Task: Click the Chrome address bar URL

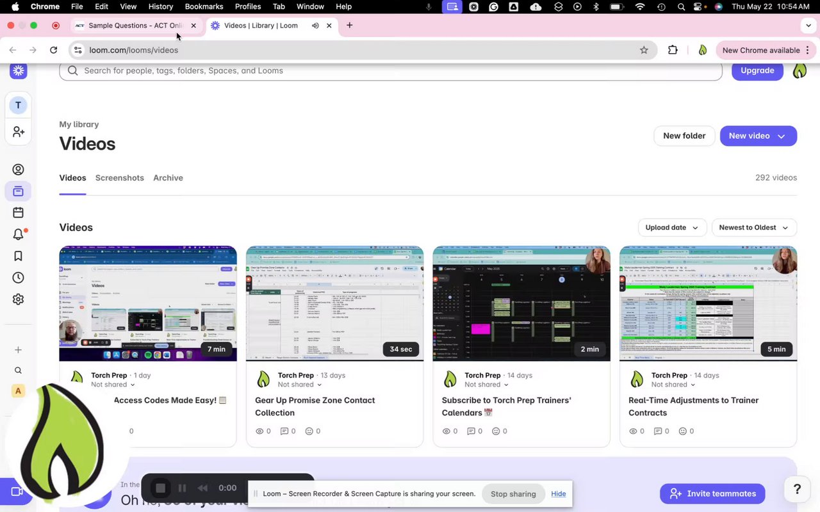Action: pos(134,50)
